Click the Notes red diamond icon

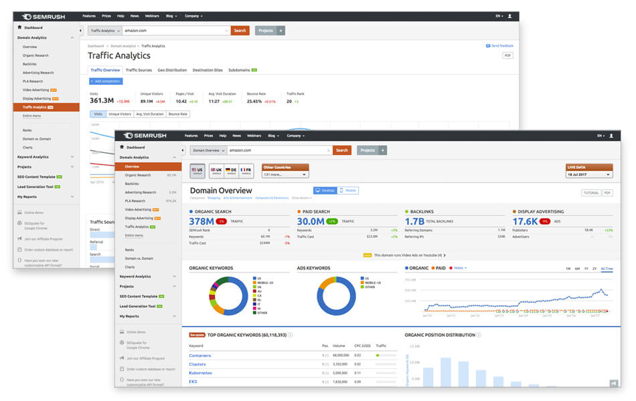(451, 268)
